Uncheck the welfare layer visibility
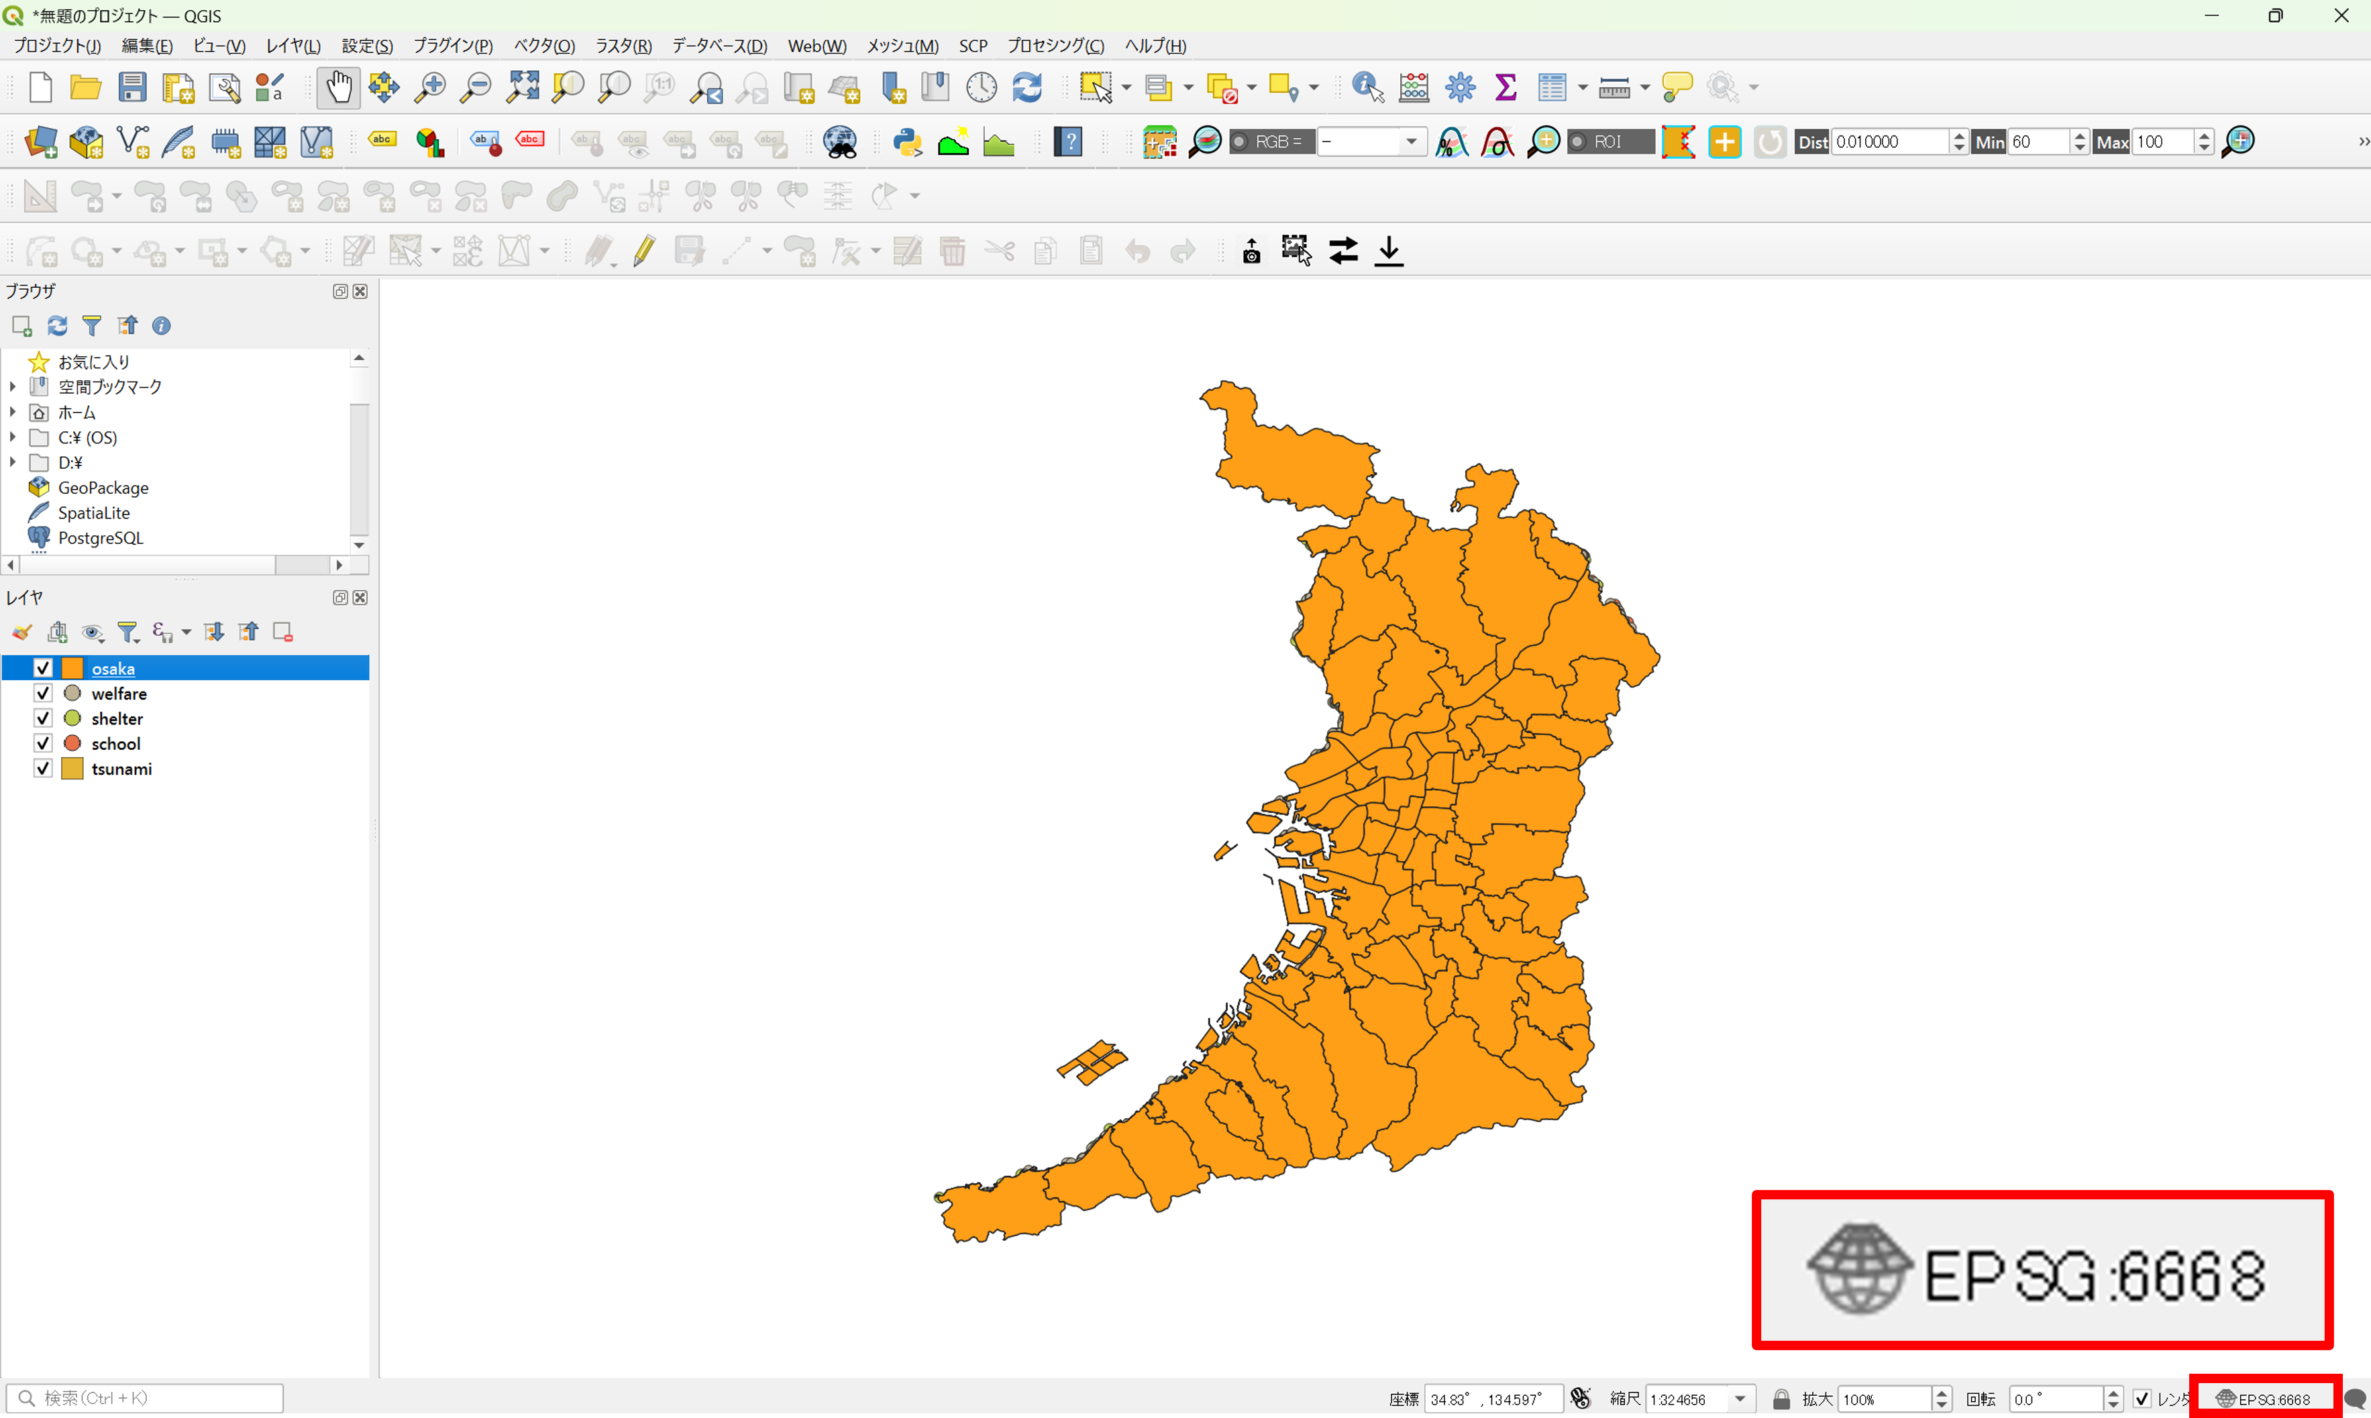The image size is (2371, 1418). 43,694
